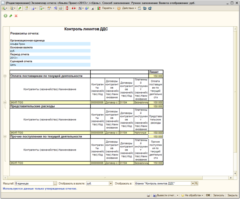The width and height of the screenshot is (240, 199).
Task: Click the 'Закрыть' button
Action: 232,196
